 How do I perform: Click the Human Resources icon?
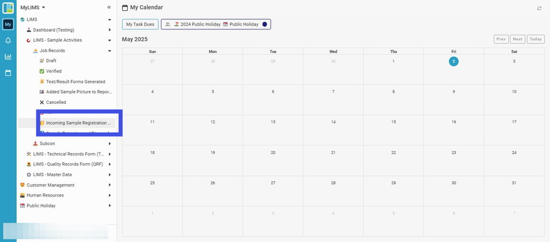23,195
